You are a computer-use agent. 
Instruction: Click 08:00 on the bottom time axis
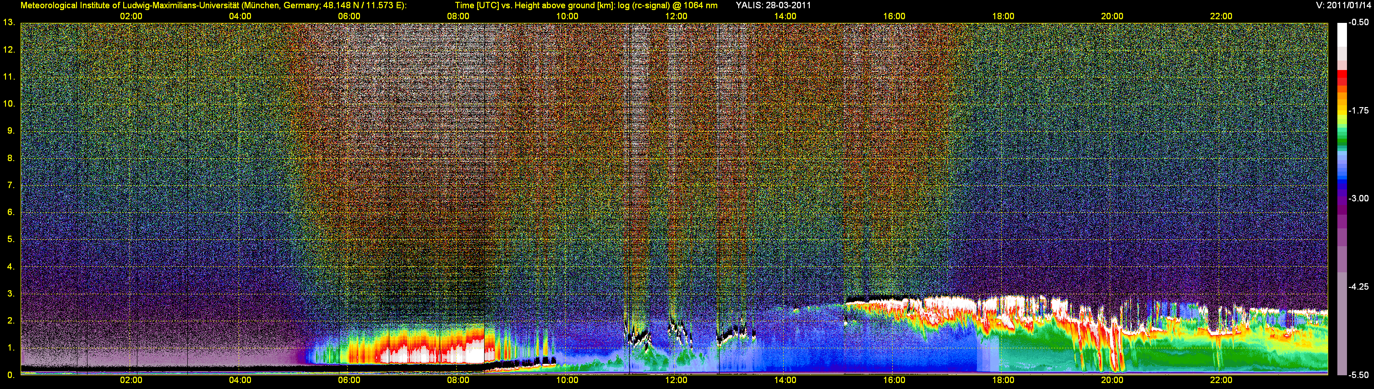[458, 380]
